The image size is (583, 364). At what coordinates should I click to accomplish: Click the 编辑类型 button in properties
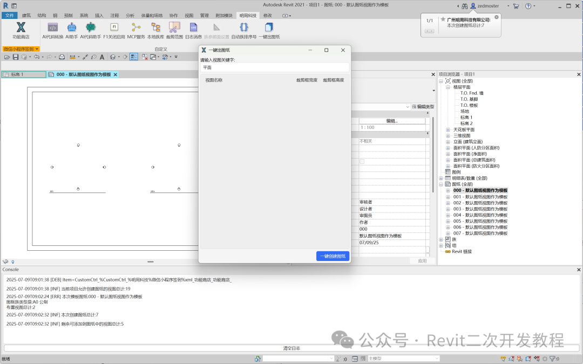click(x=423, y=107)
